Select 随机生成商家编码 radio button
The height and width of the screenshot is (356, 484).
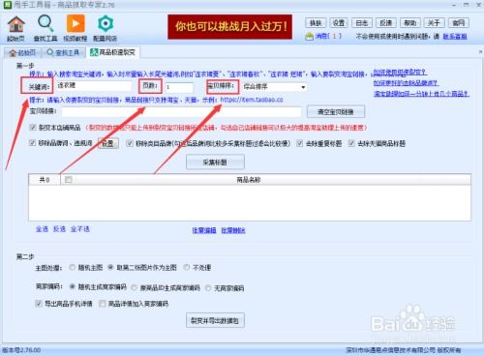[x=73, y=286]
